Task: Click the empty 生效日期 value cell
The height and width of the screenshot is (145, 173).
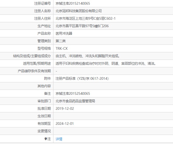Action: [x=113, y=116]
